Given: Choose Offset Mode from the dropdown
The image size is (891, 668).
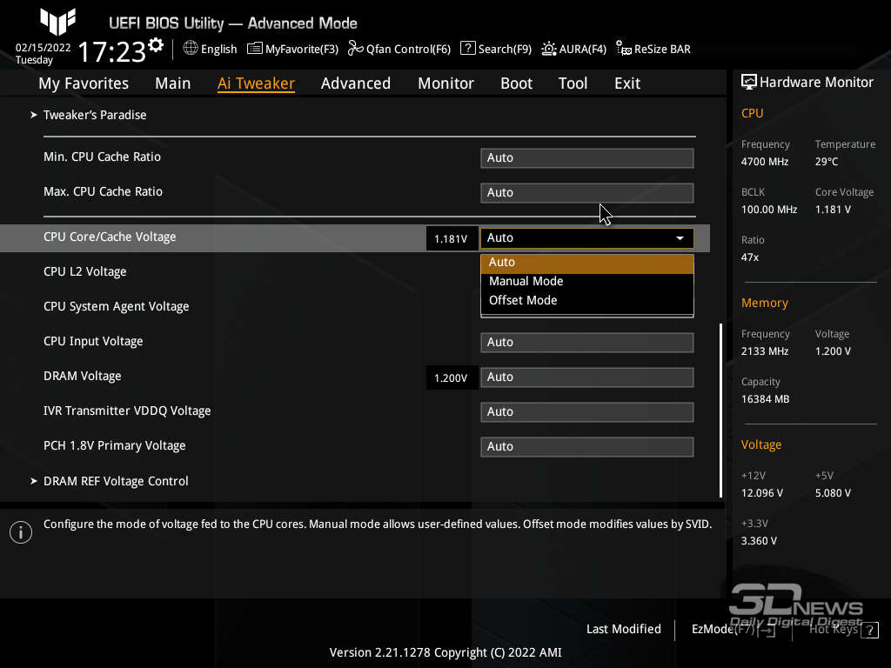Looking at the screenshot, I should pyautogui.click(x=587, y=300).
